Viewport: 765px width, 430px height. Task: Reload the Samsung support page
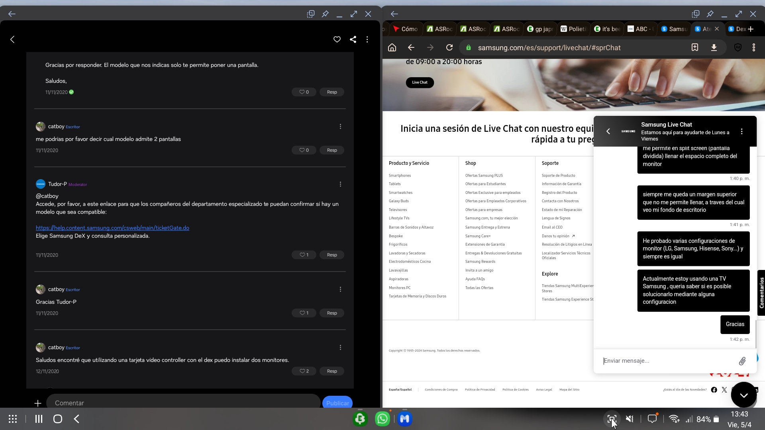pos(449,47)
